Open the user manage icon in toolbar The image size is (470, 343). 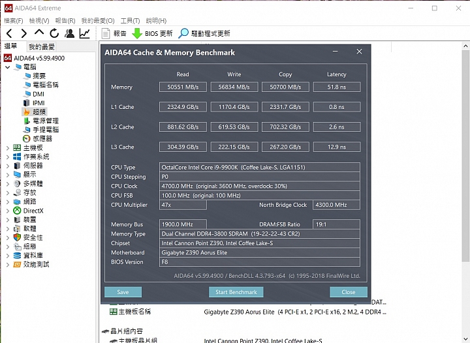70,33
